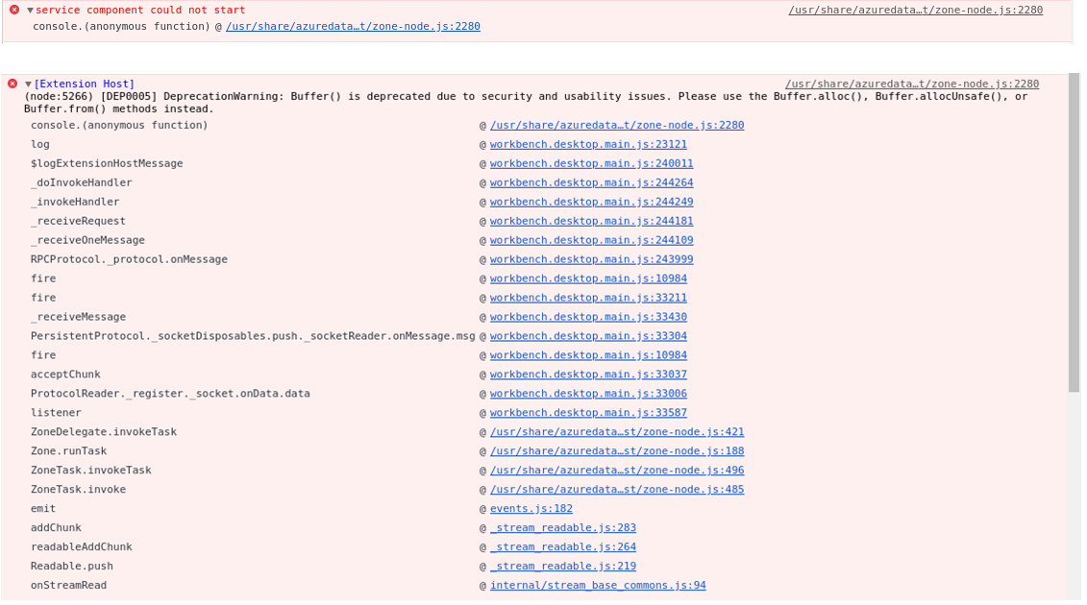Click the red error icon beside 'service component could not start'
The image size is (1087, 605).
tap(13, 10)
